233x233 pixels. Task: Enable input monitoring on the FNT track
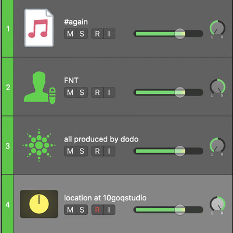click(x=110, y=93)
